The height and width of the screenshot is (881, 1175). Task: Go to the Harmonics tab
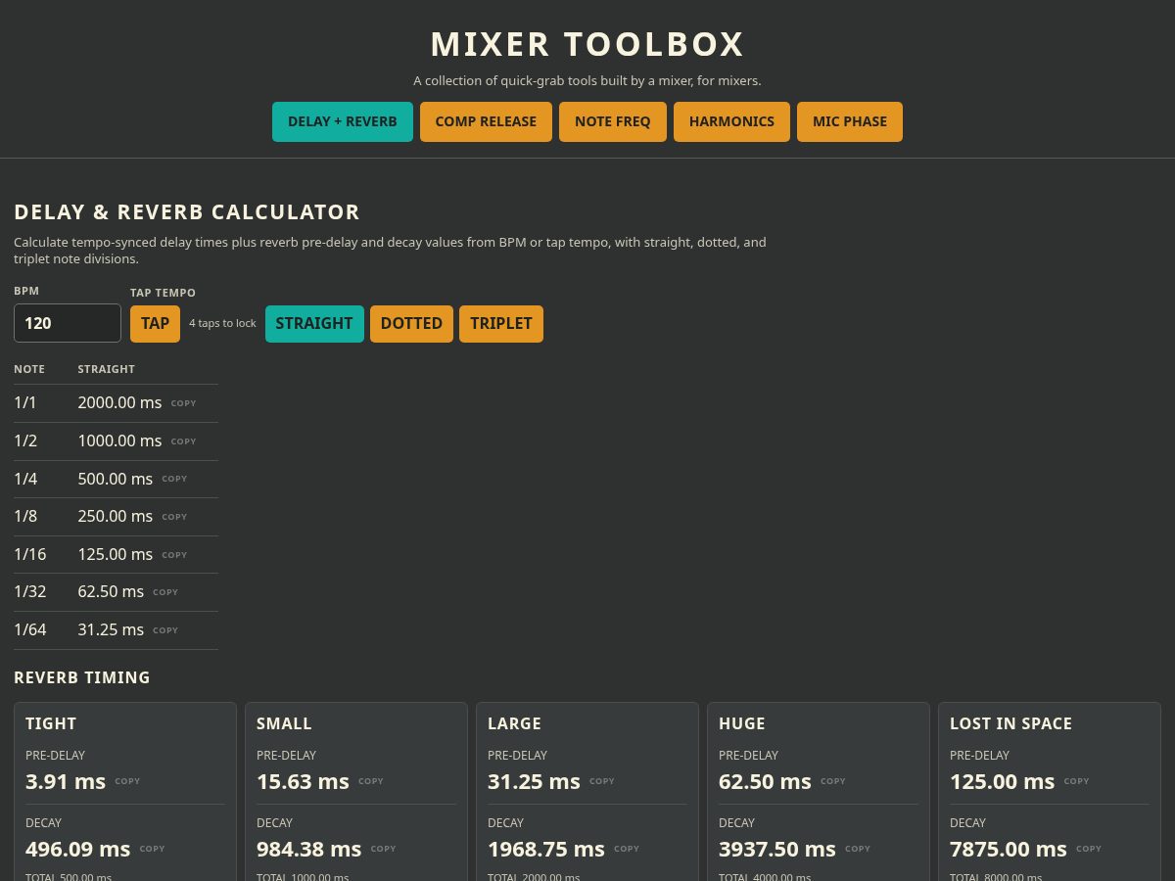coord(731,121)
